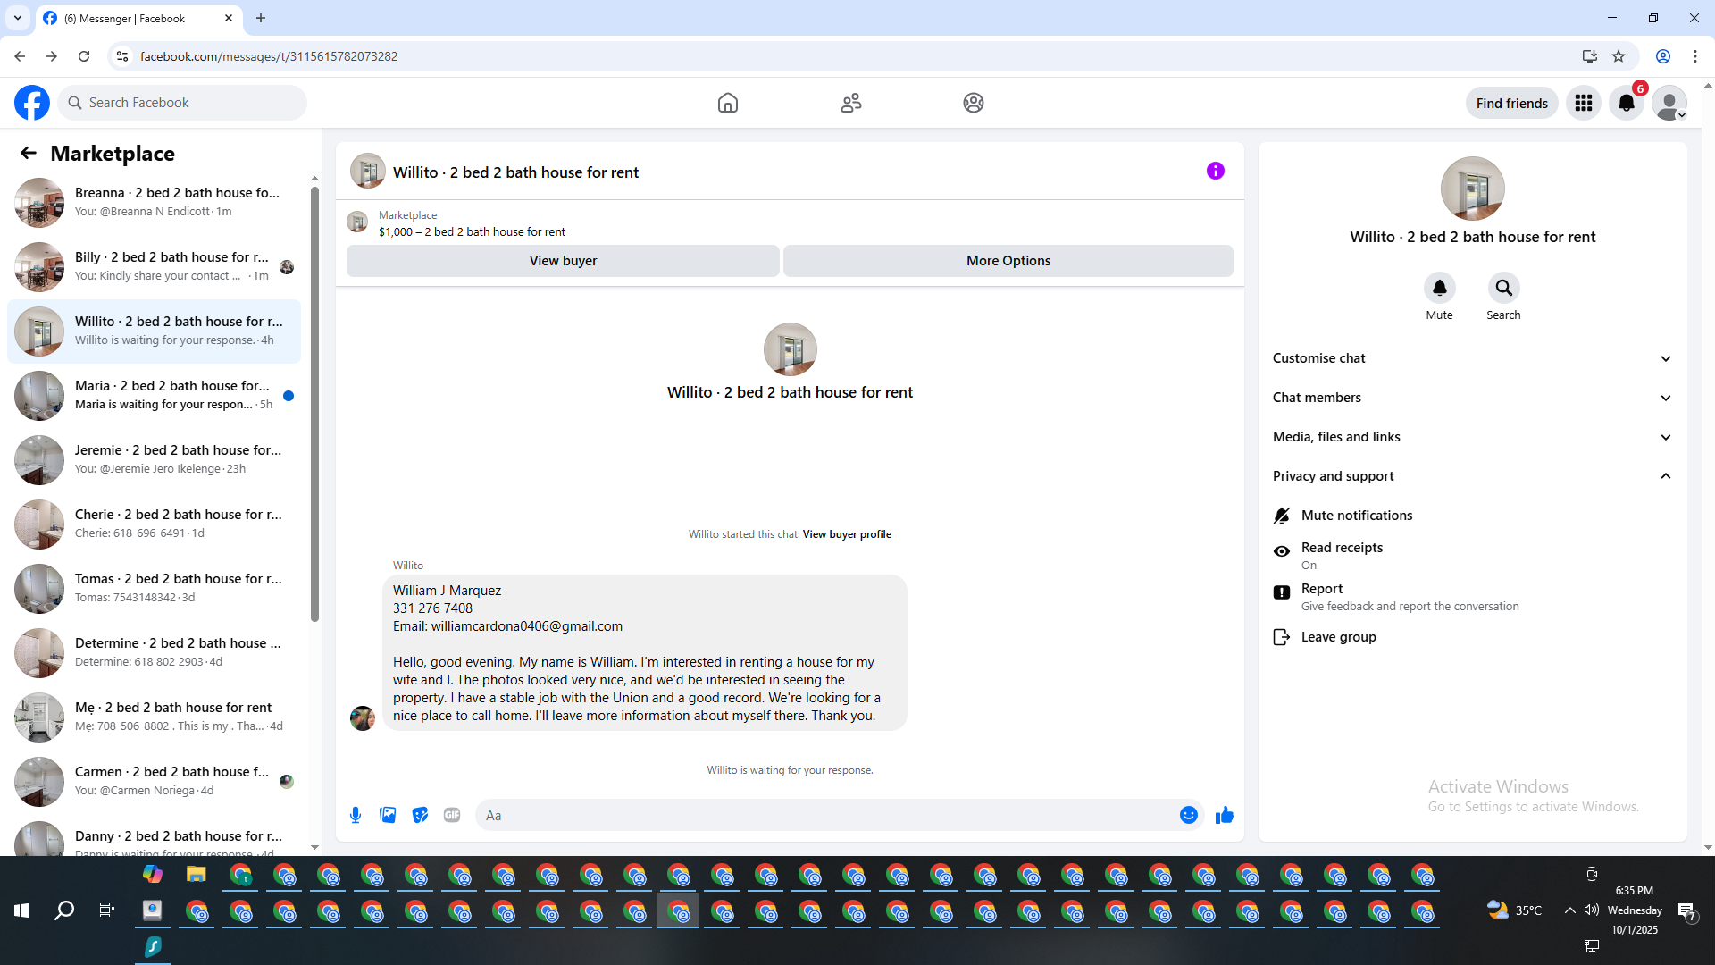Screen dimensions: 1715x965
Task: Open the notifications bell with 6 alerts
Action: 1627,103
